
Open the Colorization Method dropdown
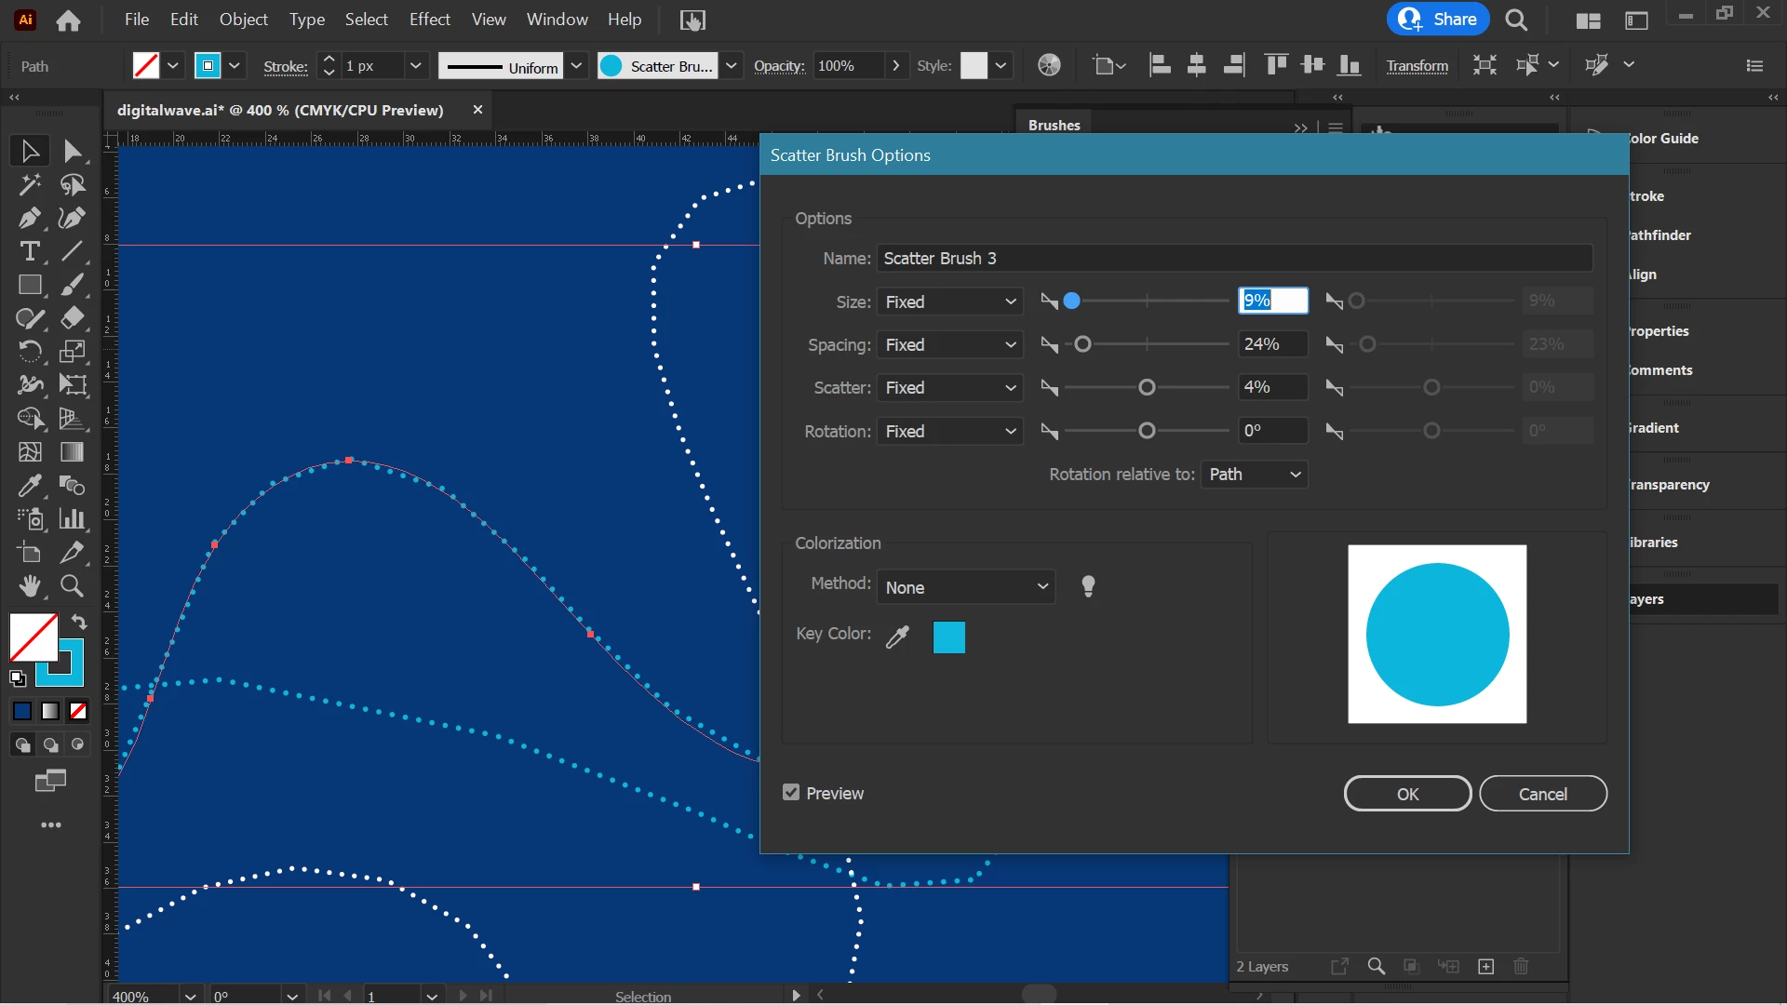coord(965,587)
